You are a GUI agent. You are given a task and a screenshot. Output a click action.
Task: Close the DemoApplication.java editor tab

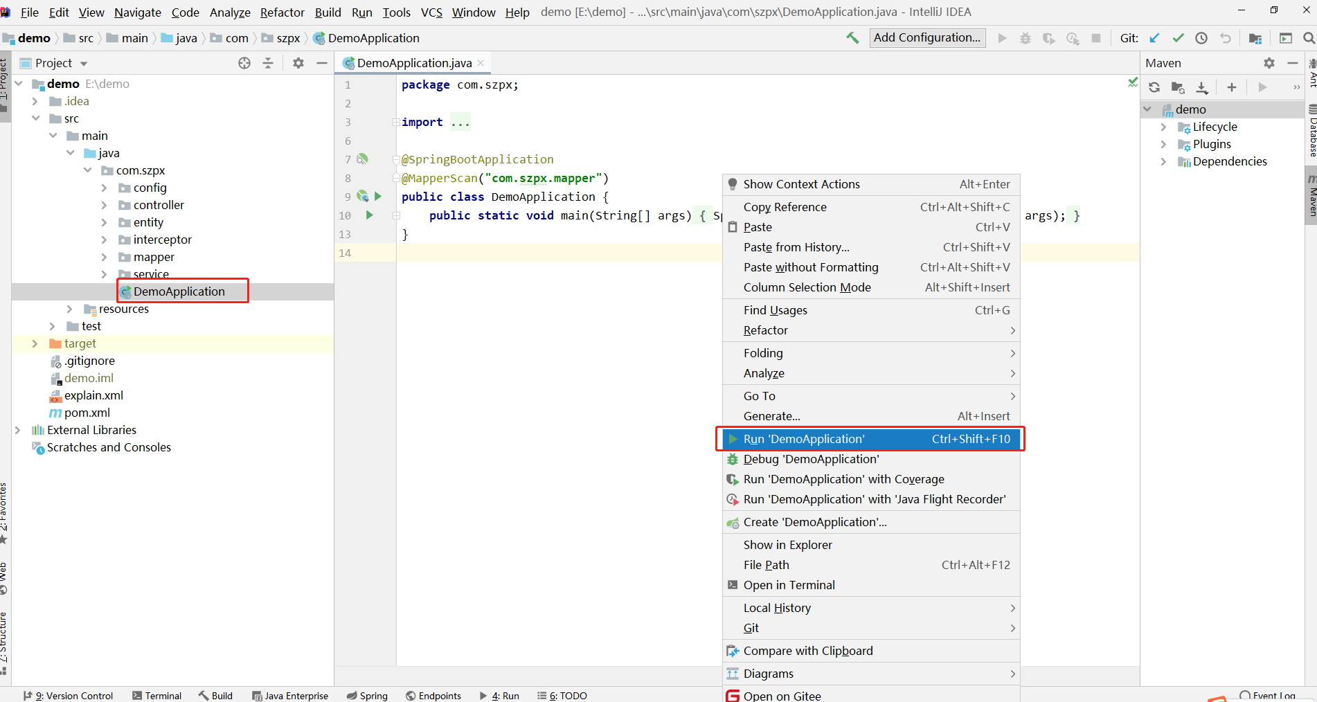point(481,63)
